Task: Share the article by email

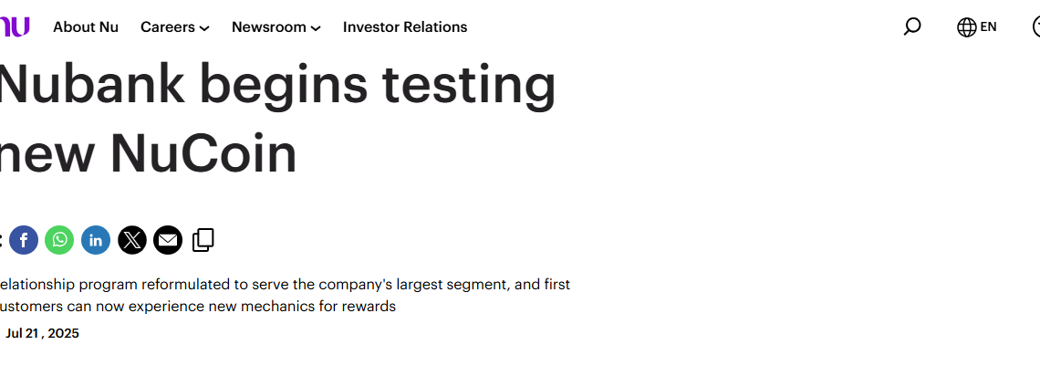Action: tap(168, 239)
